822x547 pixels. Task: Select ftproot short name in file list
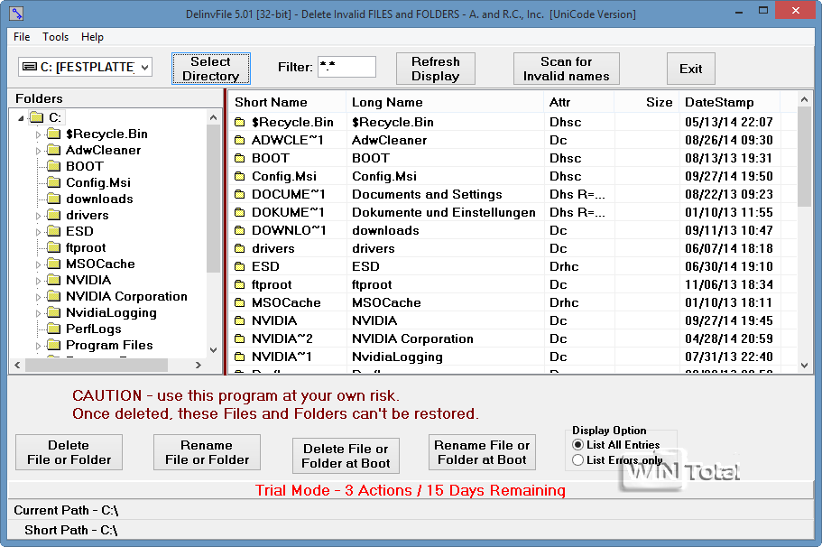coord(272,284)
